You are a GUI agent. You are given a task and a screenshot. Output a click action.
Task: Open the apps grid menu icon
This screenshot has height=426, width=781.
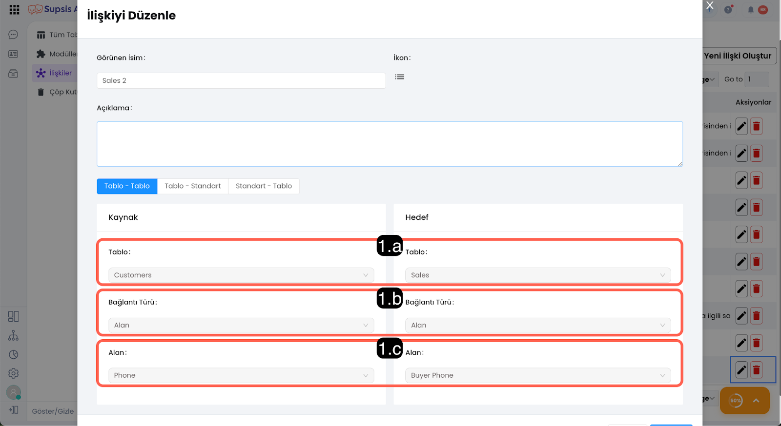click(x=14, y=10)
